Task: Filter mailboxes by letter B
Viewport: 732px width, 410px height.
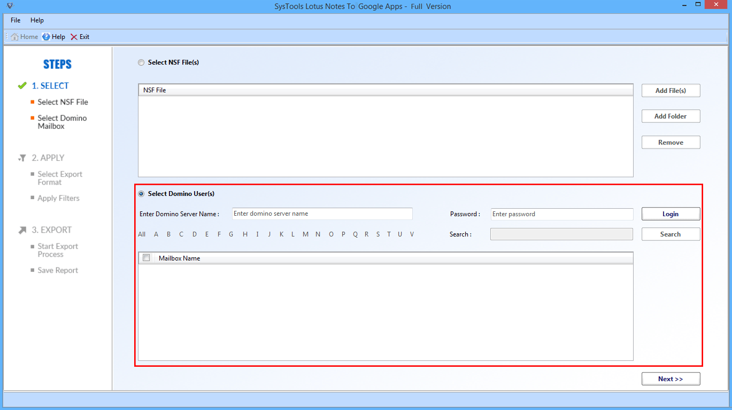Action: 168,234
